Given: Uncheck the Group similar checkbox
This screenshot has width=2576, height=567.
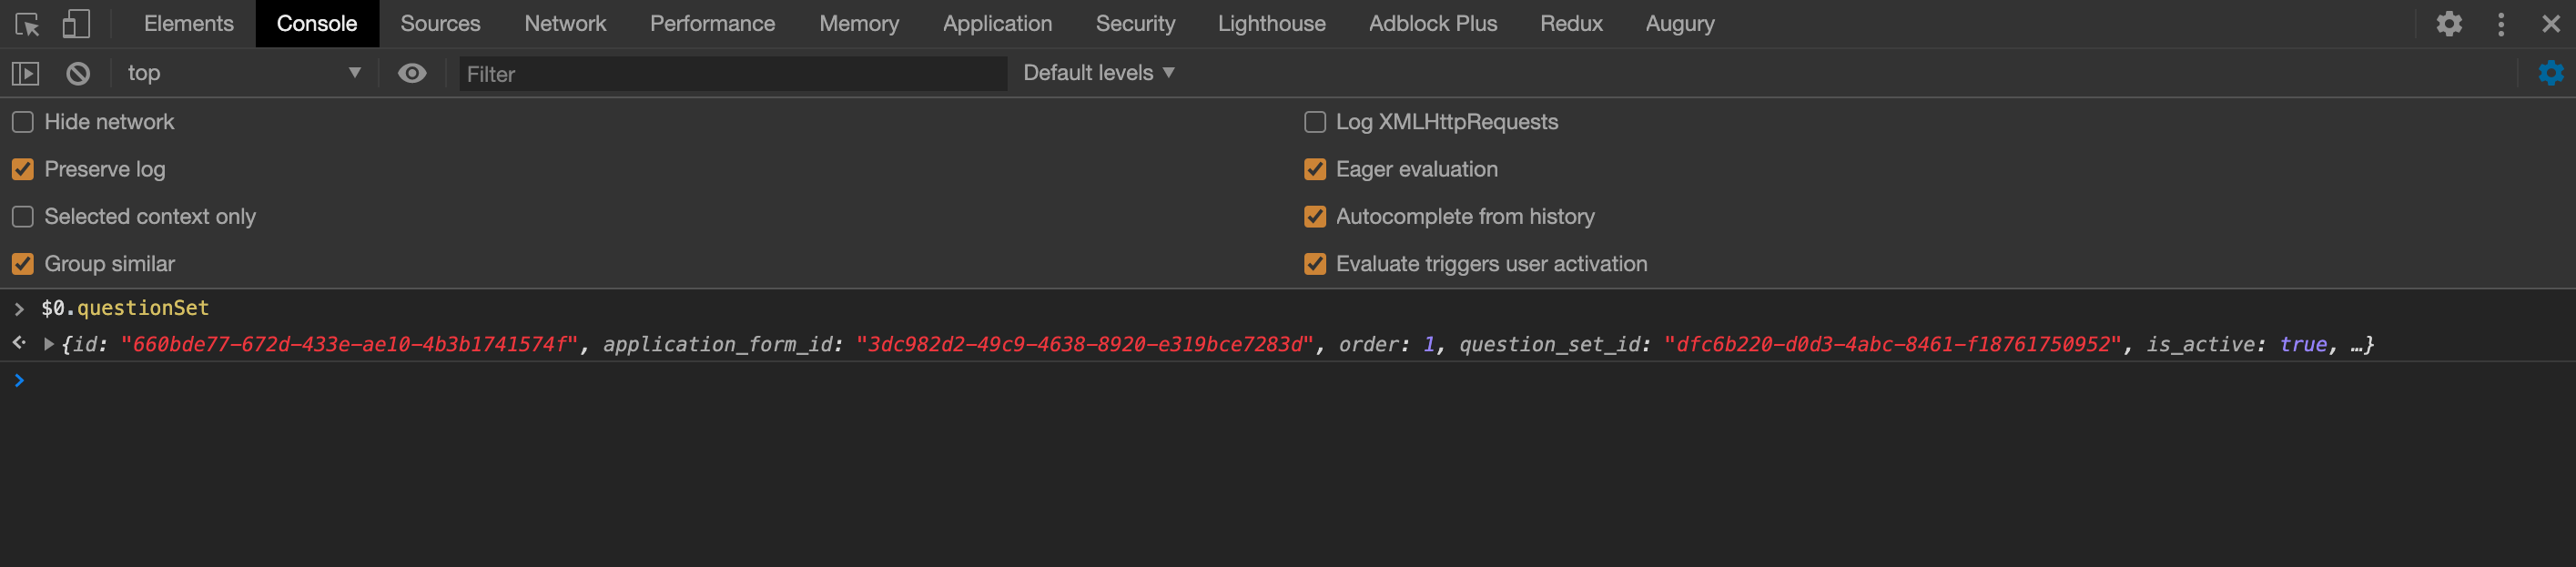Looking at the screenshot, I should [23, 264].
